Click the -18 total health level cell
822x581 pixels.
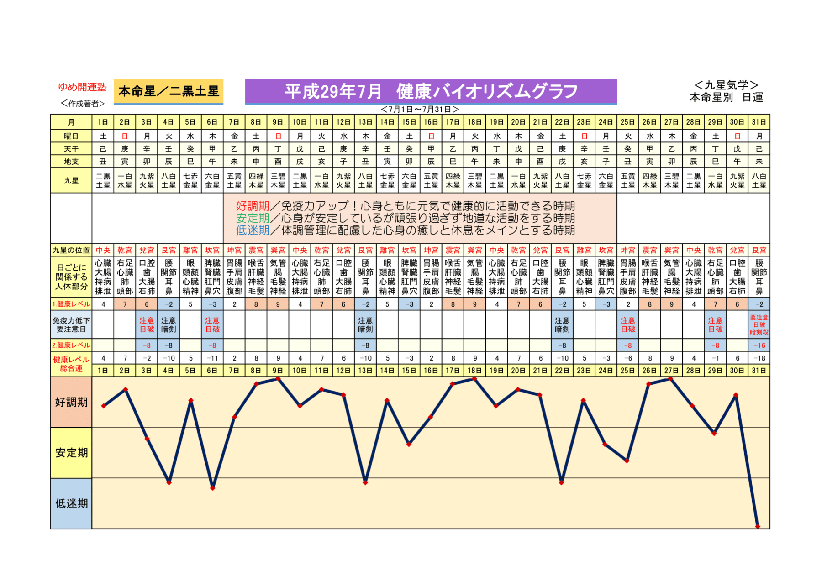coord(759,358)
